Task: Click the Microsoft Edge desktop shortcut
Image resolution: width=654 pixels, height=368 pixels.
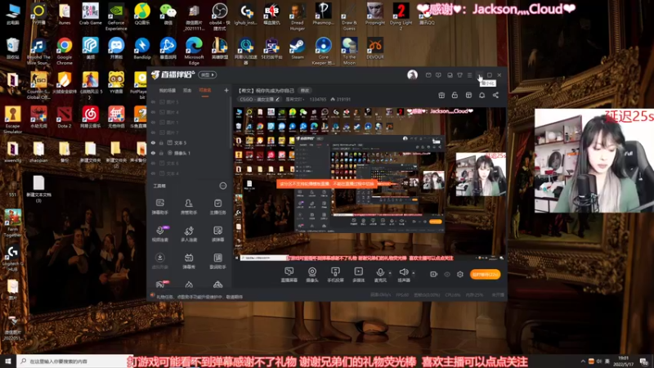Action: pos(194,51)
